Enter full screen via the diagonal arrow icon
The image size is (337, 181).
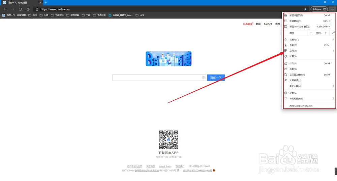click(333, 33)
